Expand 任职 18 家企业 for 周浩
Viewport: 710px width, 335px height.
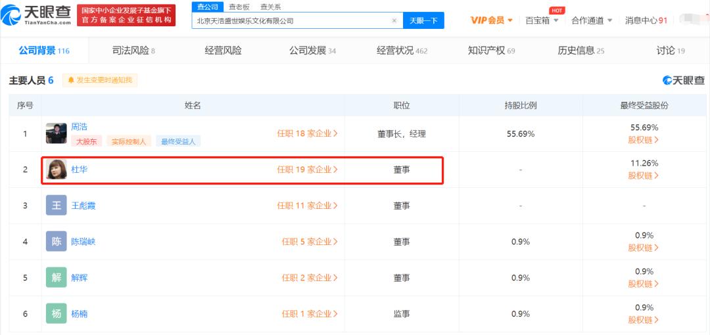pyautogui.click(x=308, y=133)
